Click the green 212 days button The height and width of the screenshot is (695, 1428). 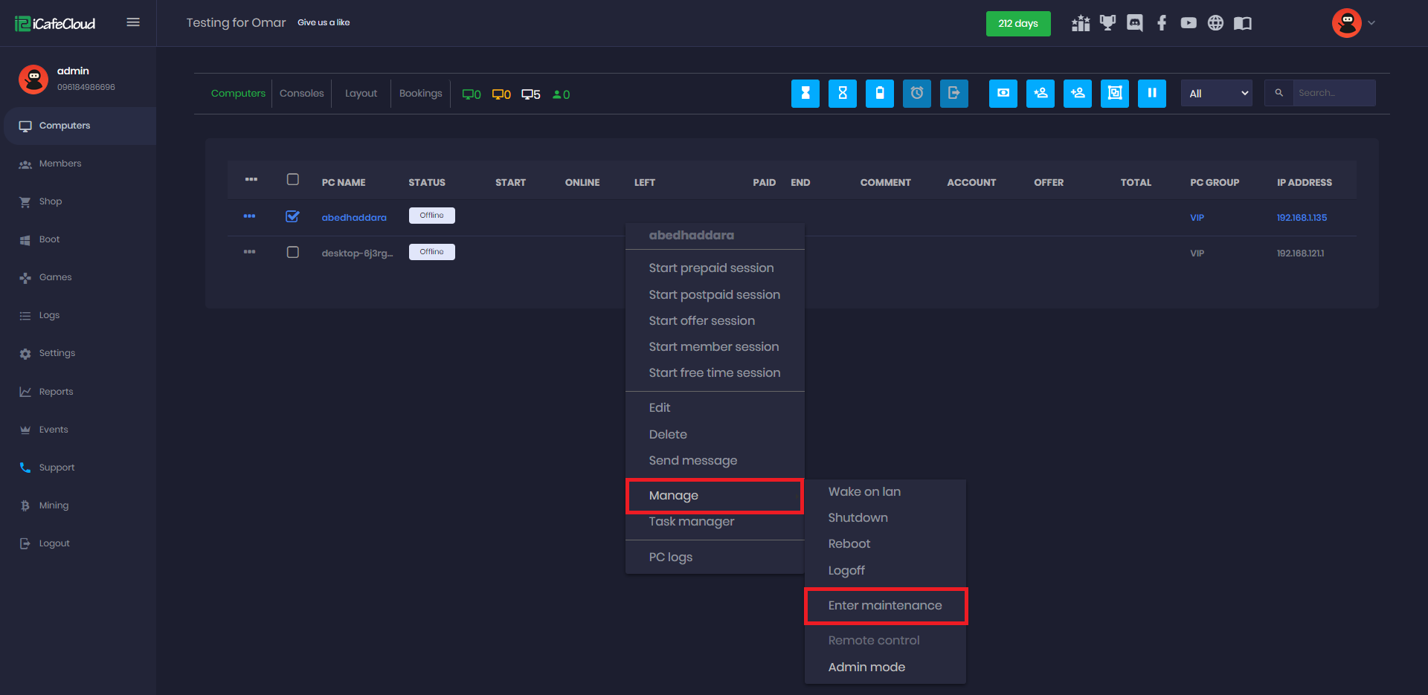[1017, 23]
